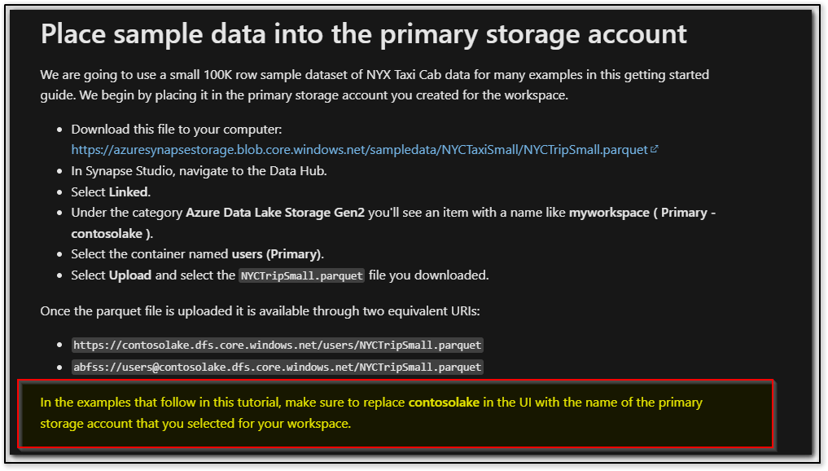Click the 'Once the parquet file is uploaded' sentence
The width and height of the screenshot is (828, 471).
260,310
